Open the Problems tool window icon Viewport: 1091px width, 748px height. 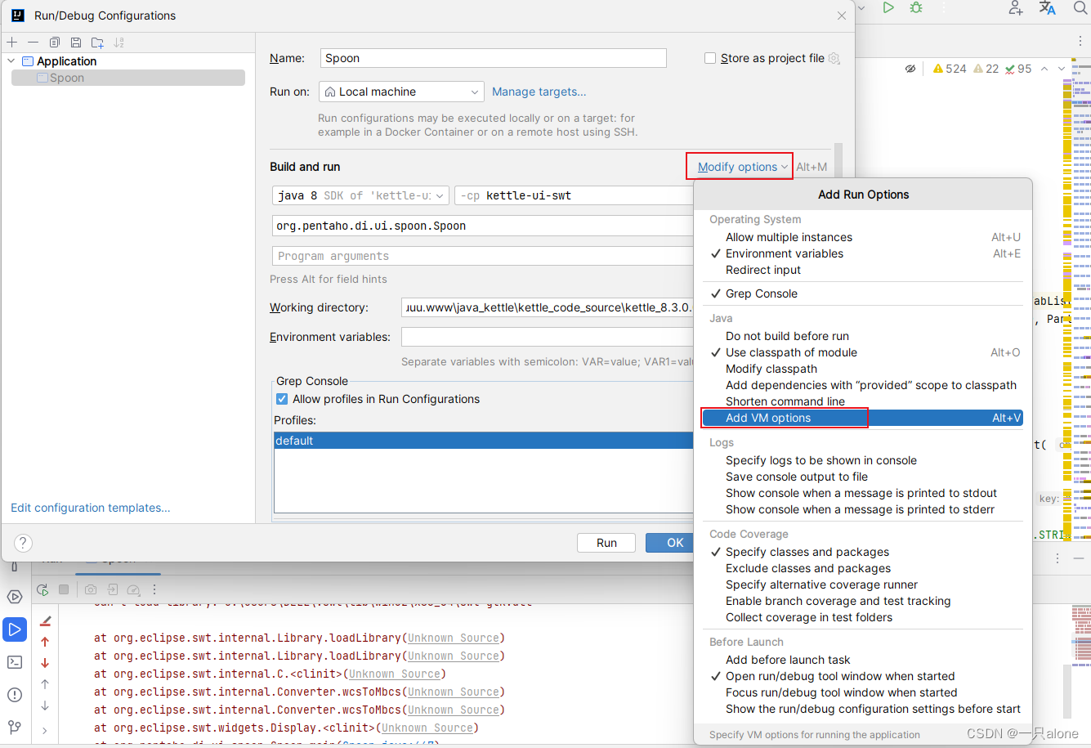point(15,695)
